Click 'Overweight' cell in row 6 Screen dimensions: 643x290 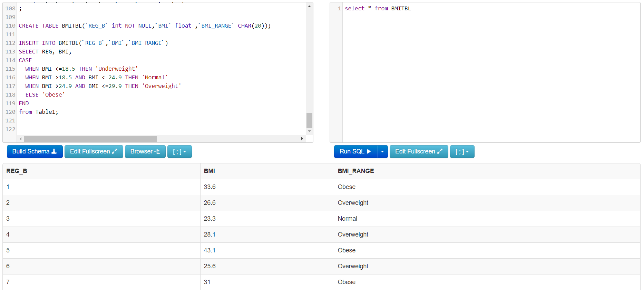tap(487, 266)
